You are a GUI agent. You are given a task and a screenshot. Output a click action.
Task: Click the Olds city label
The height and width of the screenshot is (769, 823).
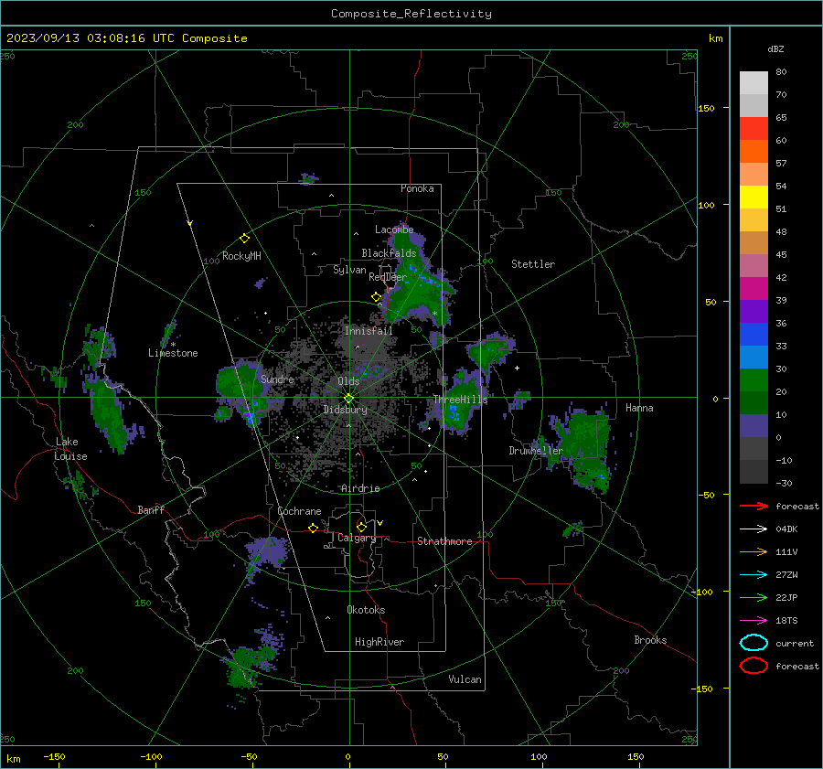click(348, 381)
